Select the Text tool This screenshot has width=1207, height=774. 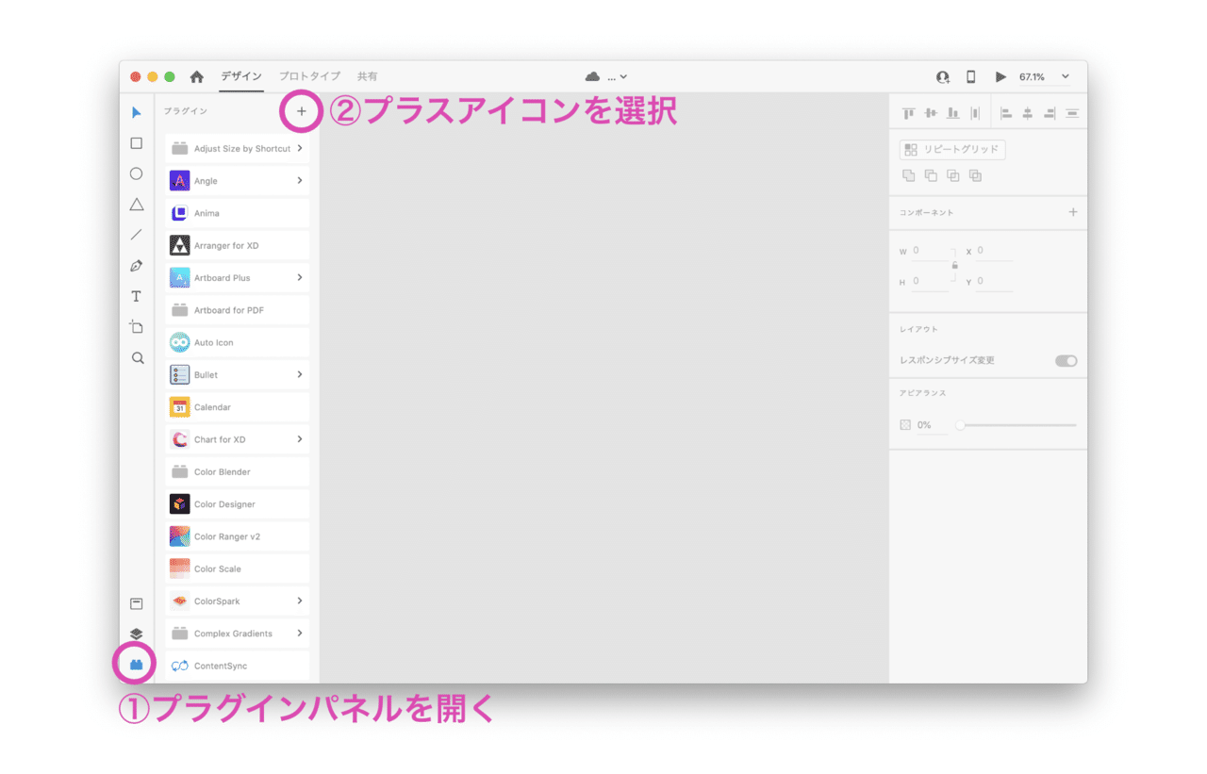137,296
